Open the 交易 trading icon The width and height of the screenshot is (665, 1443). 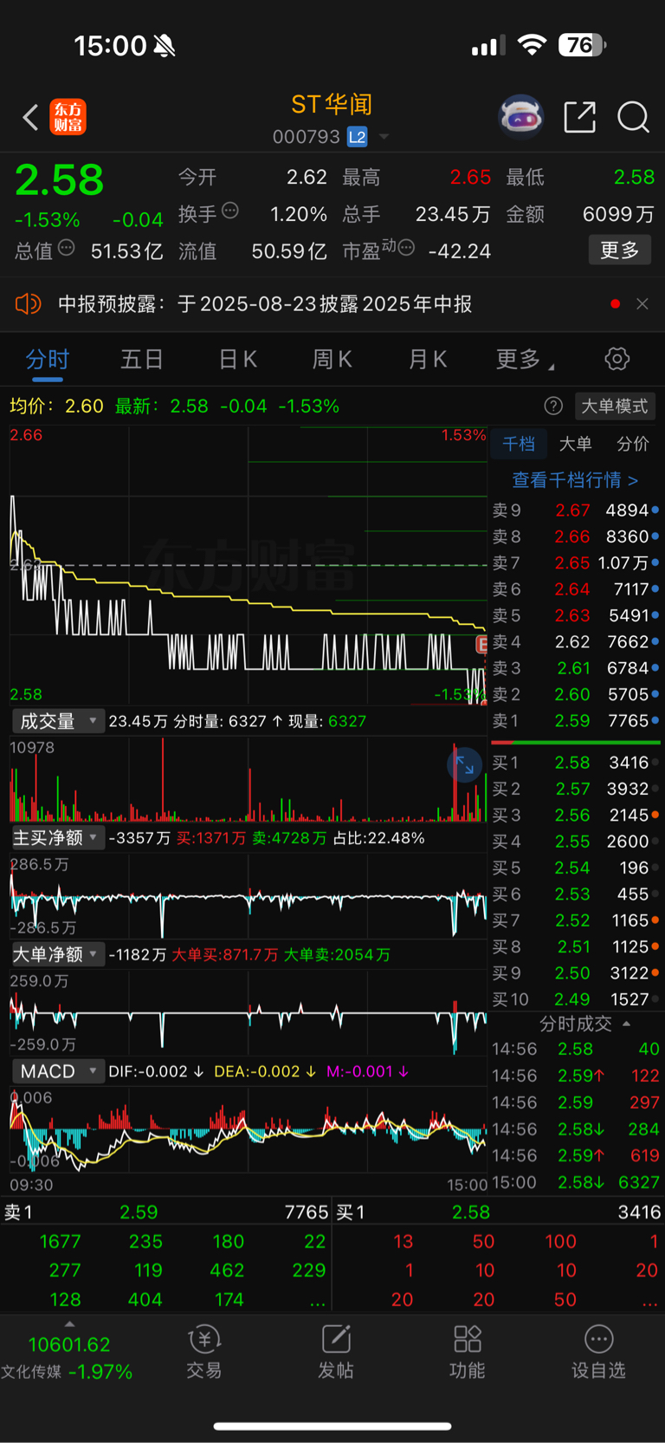point(204,1352)
